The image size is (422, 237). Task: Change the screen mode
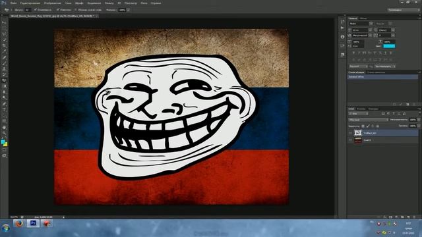pyautogui.click(x=4, y=155)
